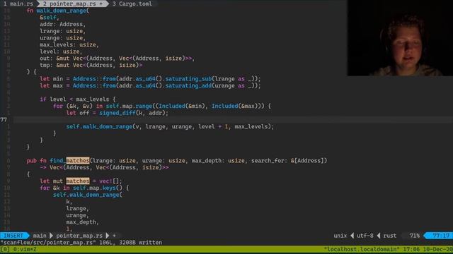The height and width of the screenshot is (254, 453).
Task: Click the signed_diff call
Action: tap(117, 113)
